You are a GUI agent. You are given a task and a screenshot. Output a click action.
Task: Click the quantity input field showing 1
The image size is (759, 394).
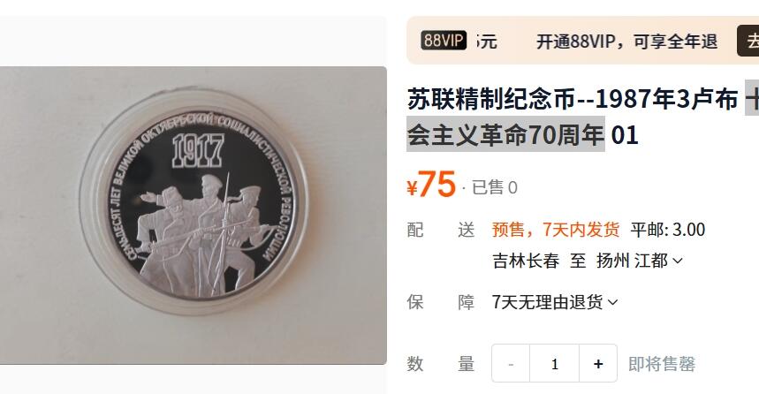(555, 363)
